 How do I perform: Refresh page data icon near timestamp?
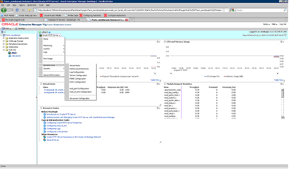pos(285,35)
